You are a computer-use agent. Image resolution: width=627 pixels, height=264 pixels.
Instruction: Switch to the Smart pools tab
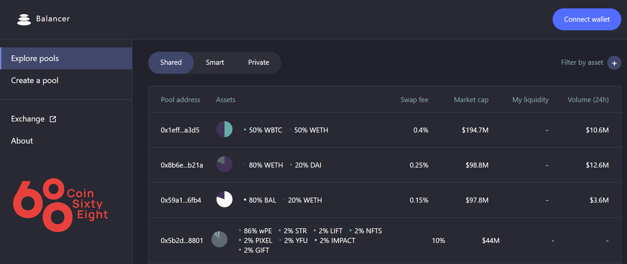pyautogui.click(x=215, y=62)
